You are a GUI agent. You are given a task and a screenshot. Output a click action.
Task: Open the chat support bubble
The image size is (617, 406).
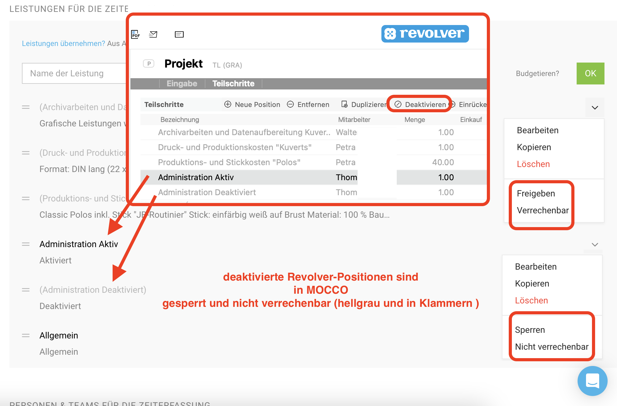pos(592,381)
